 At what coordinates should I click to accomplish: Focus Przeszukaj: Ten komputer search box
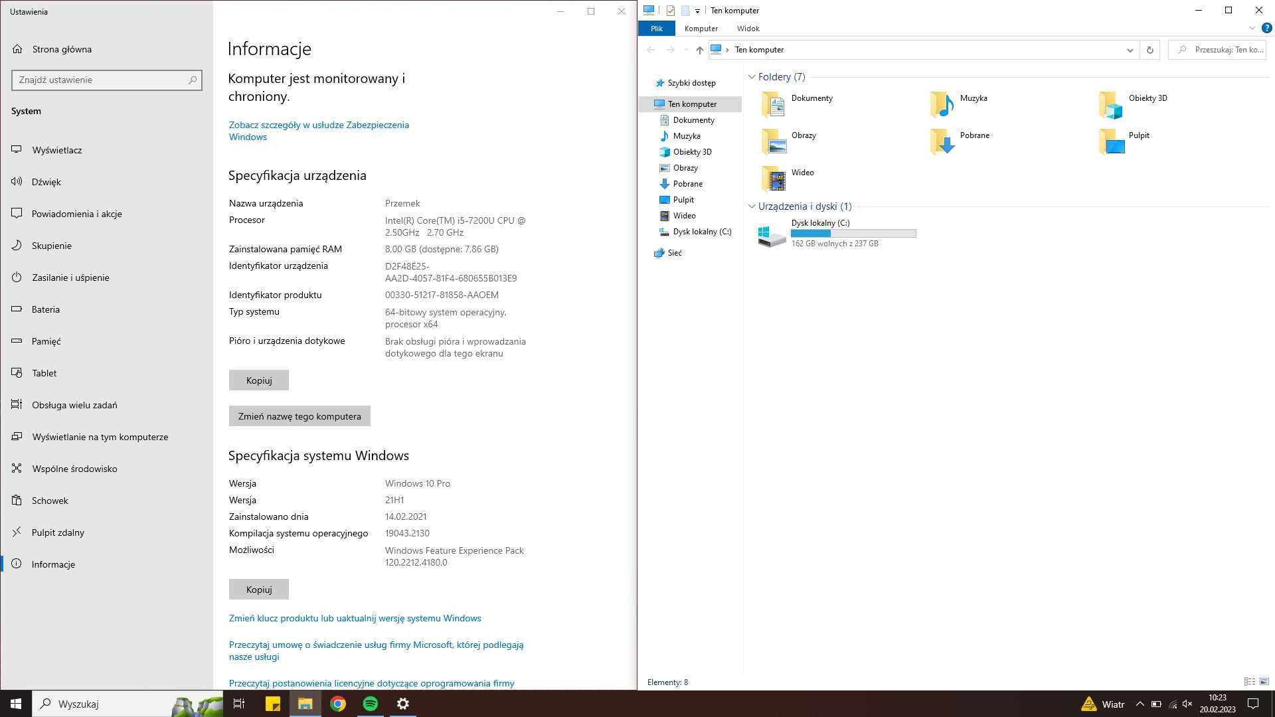coord(1217,50)
